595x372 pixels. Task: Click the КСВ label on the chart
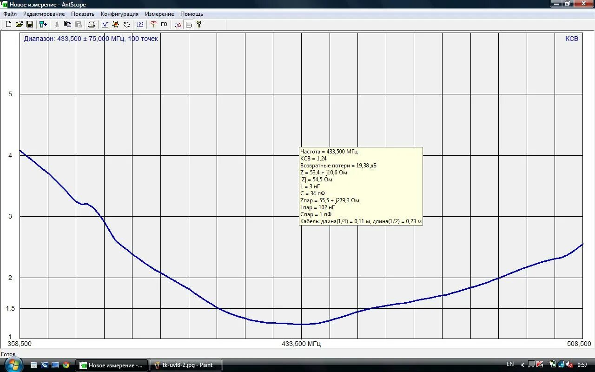pos(572,39)
